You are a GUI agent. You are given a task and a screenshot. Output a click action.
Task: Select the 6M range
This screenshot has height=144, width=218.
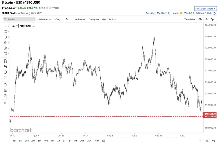46,141
